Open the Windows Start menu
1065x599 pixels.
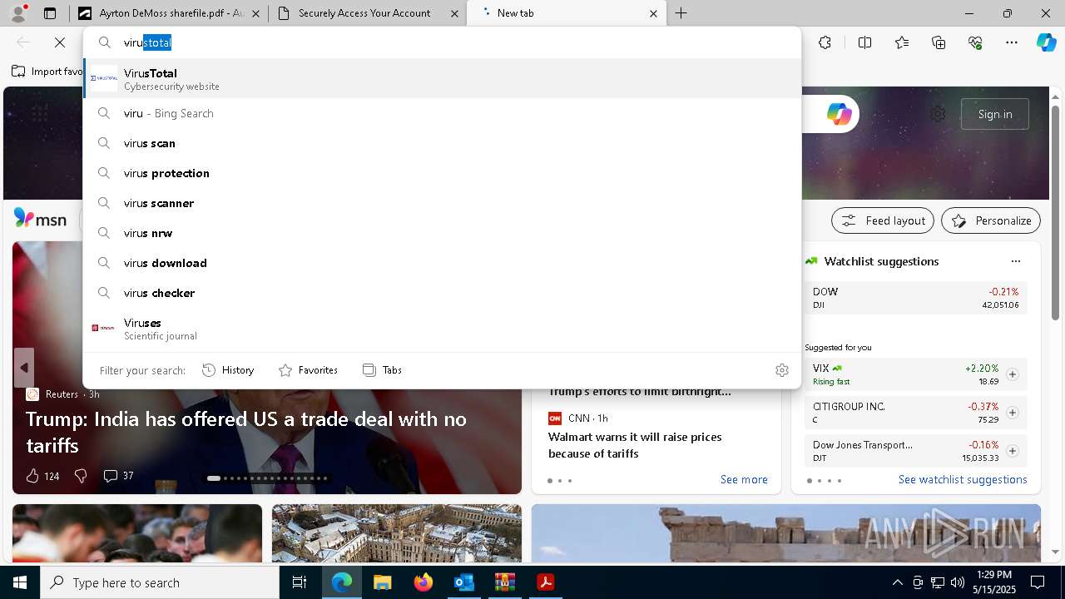[x=20, y=582]
